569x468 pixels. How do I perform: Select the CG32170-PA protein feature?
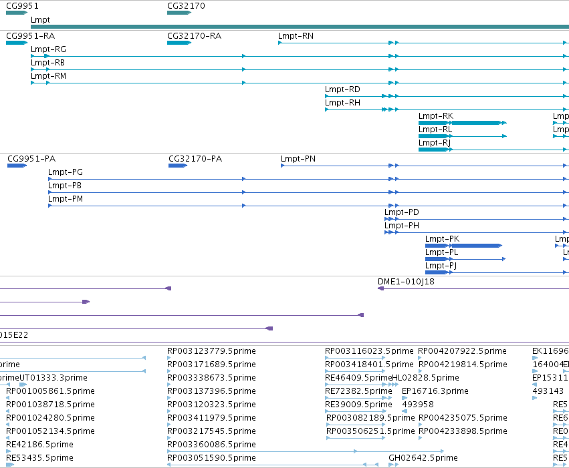(178, 166)
